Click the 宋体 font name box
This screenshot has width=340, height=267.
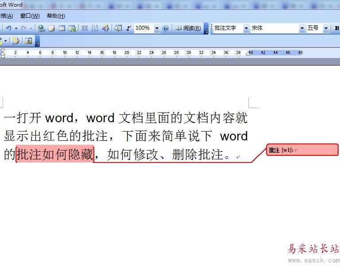click(x=275, y=28)
